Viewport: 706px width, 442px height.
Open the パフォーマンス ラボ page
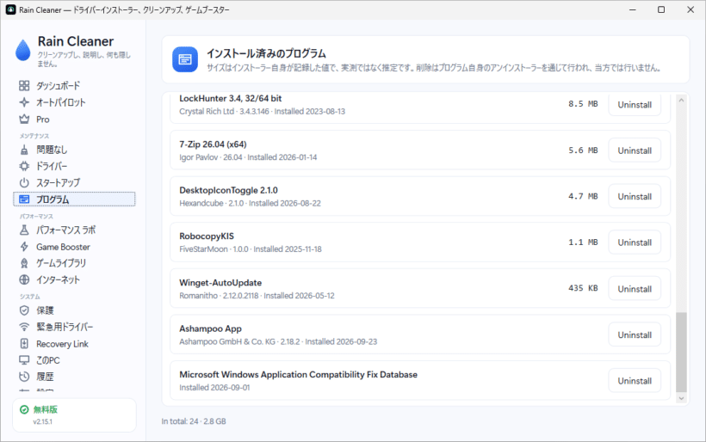(74, 230)
